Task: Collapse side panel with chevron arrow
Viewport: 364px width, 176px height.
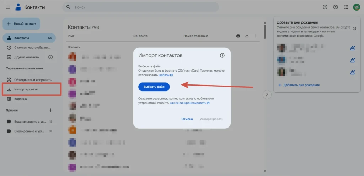Action: (267, 94)
